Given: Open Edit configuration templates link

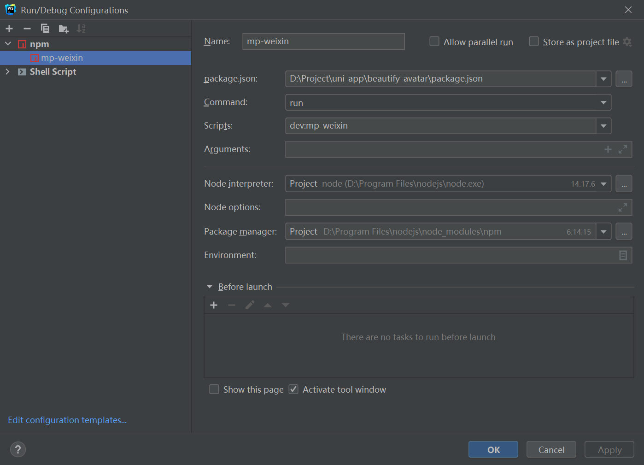Looking at the screenshot, I should 67,420.
